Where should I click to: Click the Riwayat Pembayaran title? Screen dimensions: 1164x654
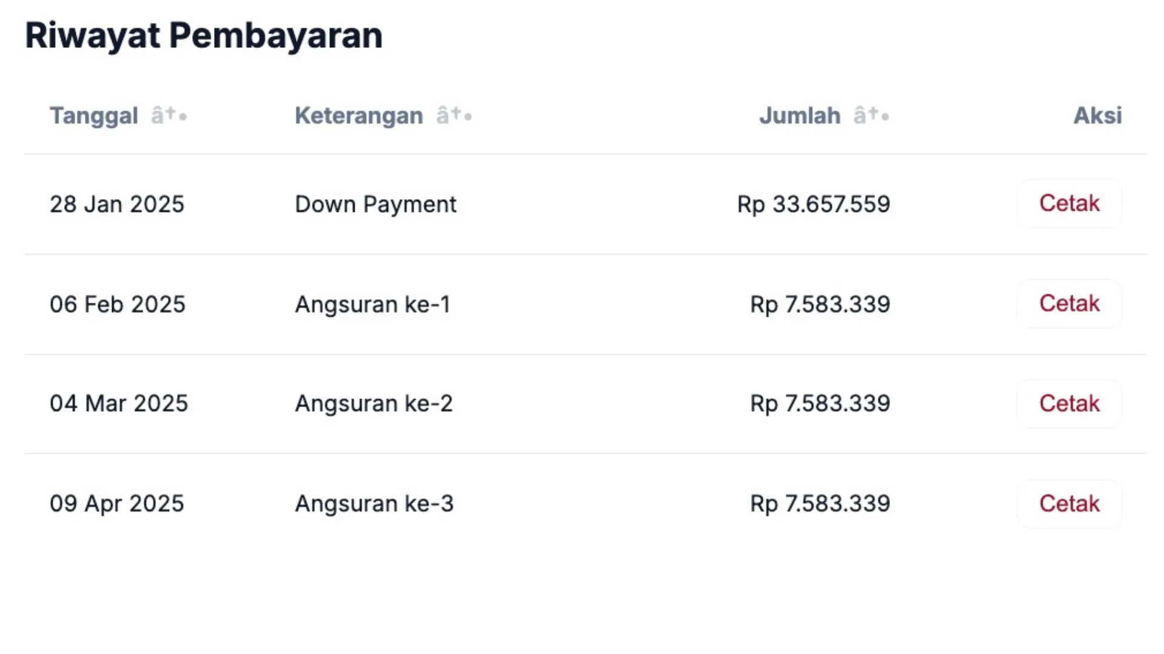204,35
